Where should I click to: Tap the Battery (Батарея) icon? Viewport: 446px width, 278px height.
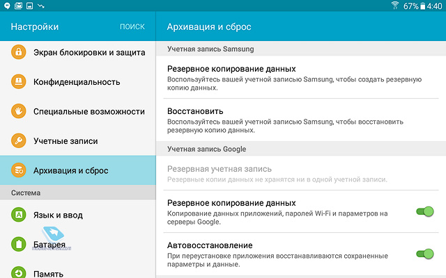[19, 244]
